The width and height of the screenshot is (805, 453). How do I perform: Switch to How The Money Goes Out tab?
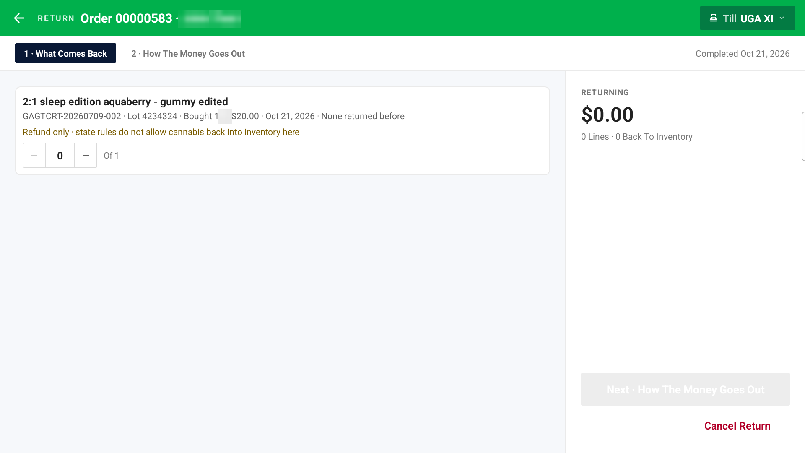tap(188, 54)
